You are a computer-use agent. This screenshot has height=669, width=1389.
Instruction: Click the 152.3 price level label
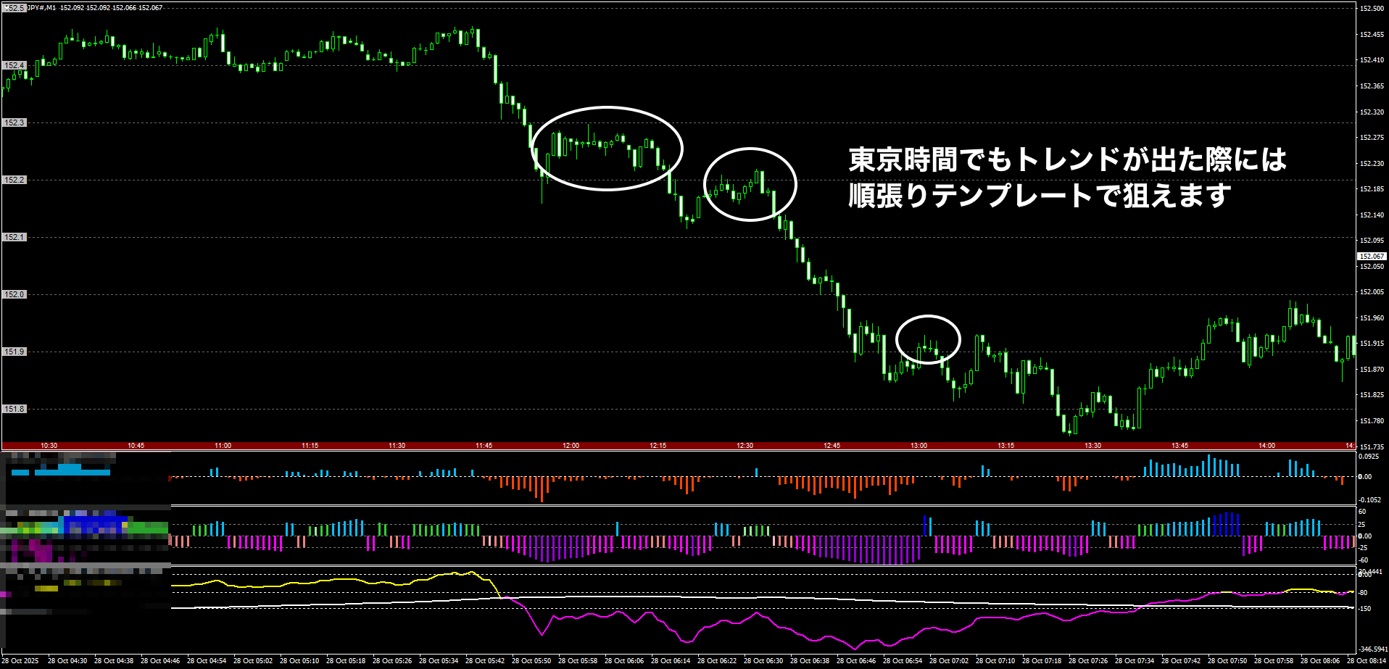pos(14,122)
